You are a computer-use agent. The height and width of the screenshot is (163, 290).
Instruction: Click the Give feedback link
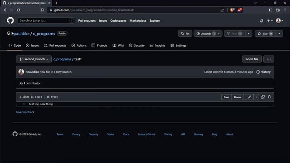point(25,112)
